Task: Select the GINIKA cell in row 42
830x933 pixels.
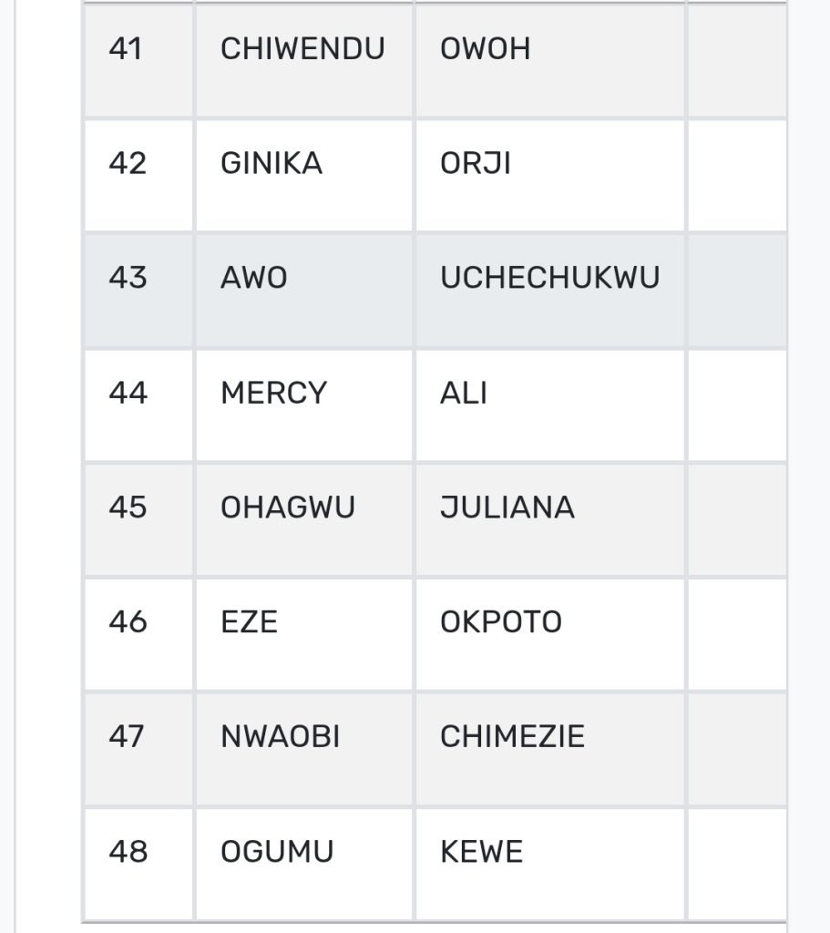Action: point(272,164)
